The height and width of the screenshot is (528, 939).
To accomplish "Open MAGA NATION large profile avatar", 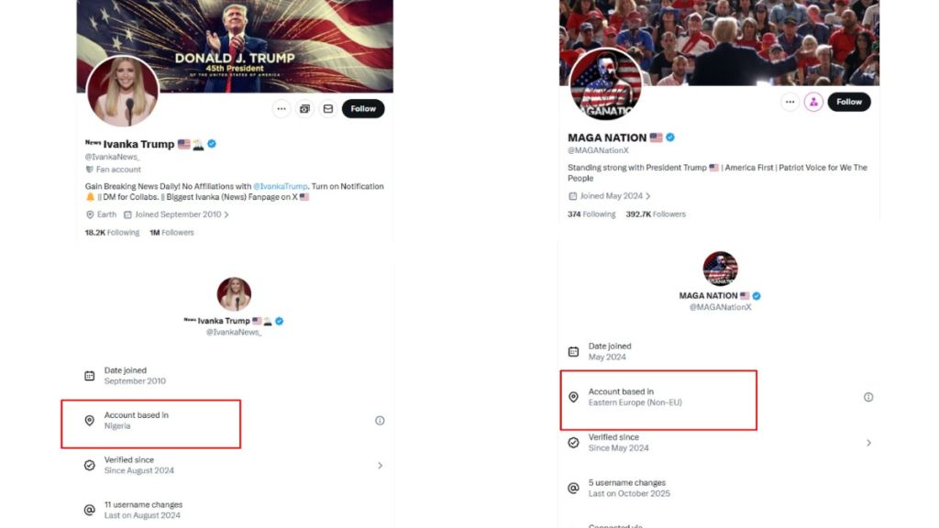I will pyautogui.click(x=605, y=85).
